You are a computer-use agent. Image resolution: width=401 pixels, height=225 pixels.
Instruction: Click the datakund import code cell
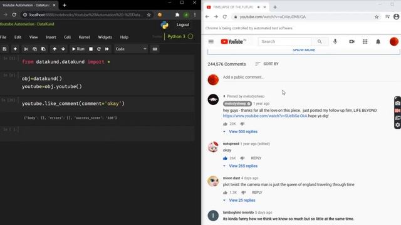107,62
